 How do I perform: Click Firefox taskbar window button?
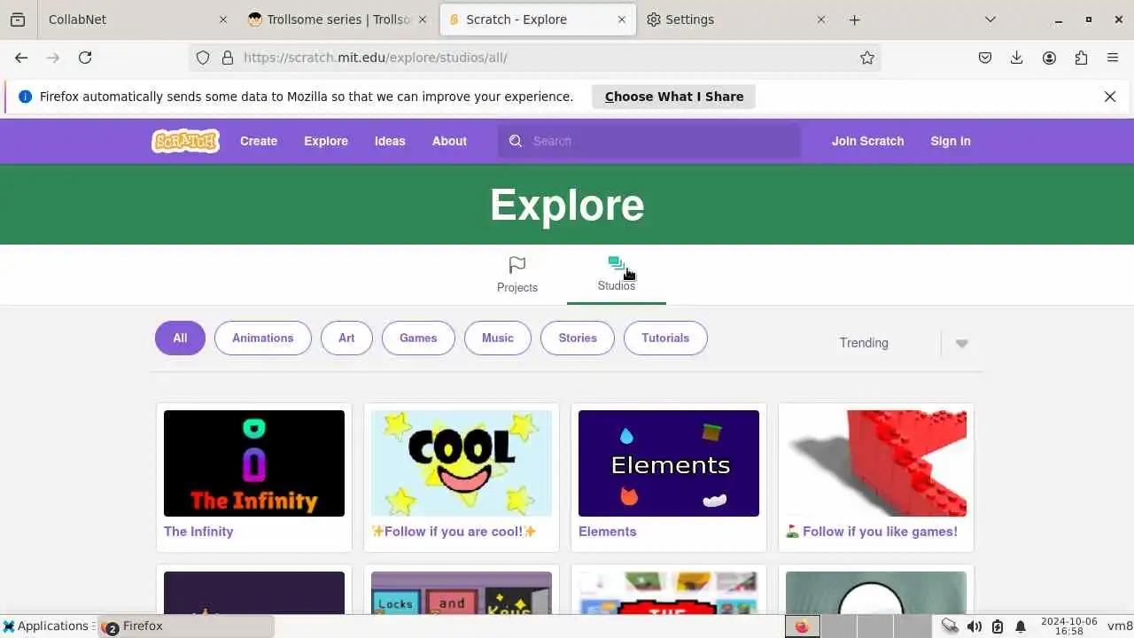click(x=186, y=626)
